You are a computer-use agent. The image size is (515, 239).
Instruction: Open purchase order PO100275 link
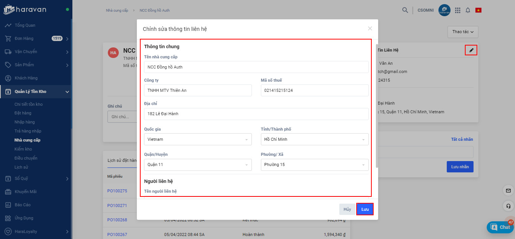pos(117,191)
